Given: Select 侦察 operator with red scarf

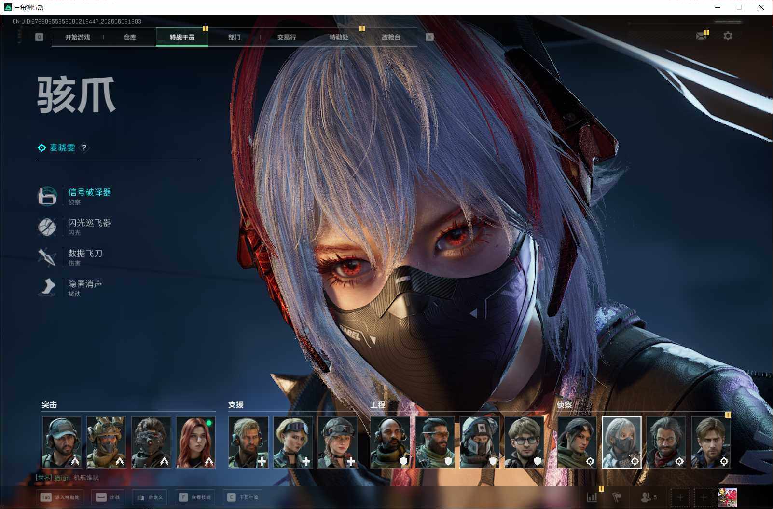Looking at the screenshot, I should point(666,442).
